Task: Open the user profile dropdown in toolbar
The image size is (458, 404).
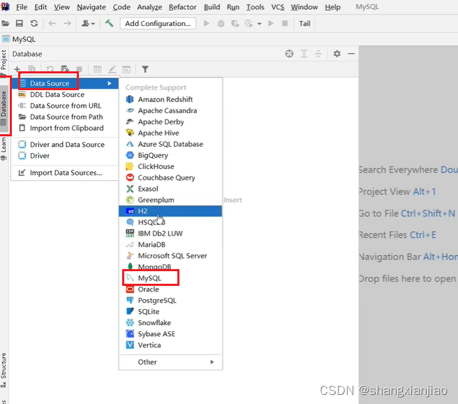Action: click(x=88, y=23)
